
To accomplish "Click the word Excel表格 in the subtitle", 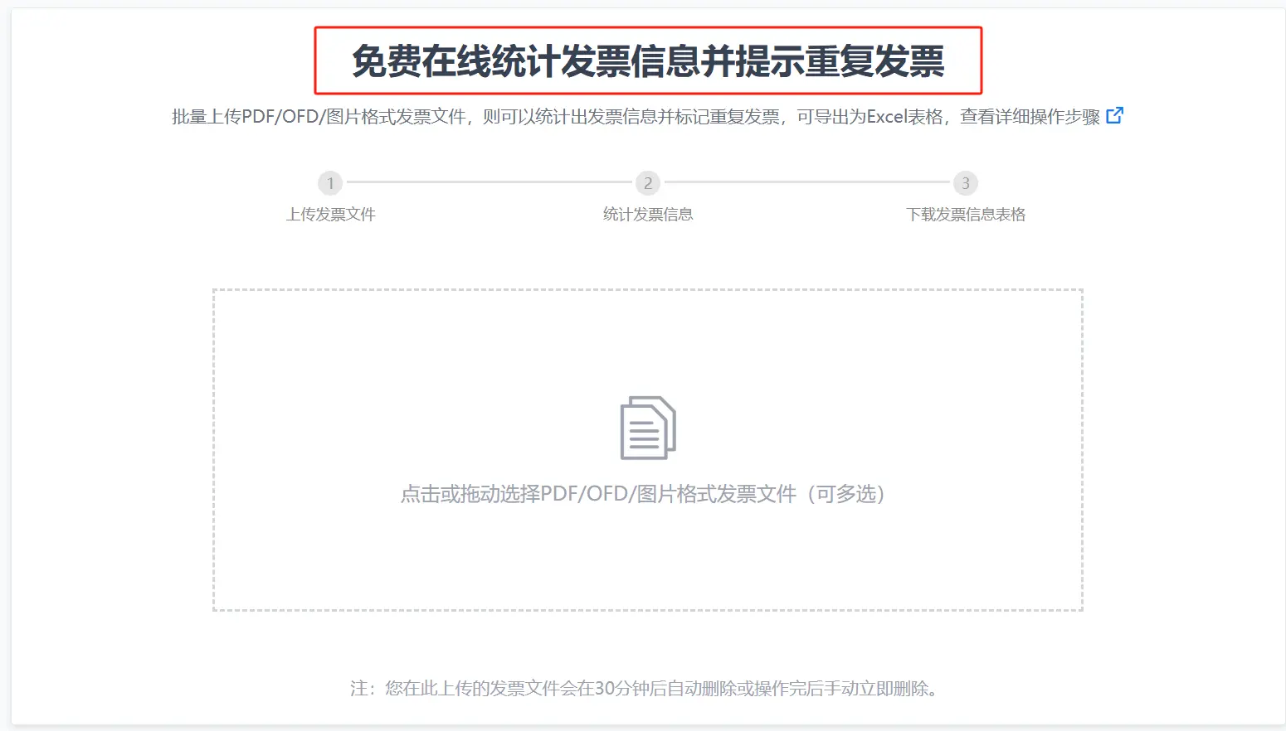I will (x=904, y=117).
